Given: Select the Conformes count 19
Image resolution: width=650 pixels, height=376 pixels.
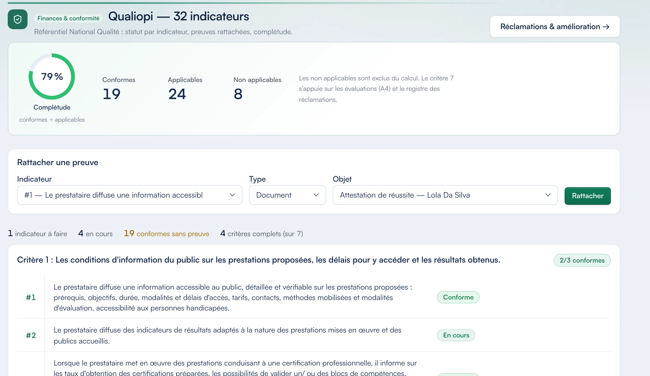Looking at the screenshot, I should tap(112, 94).
